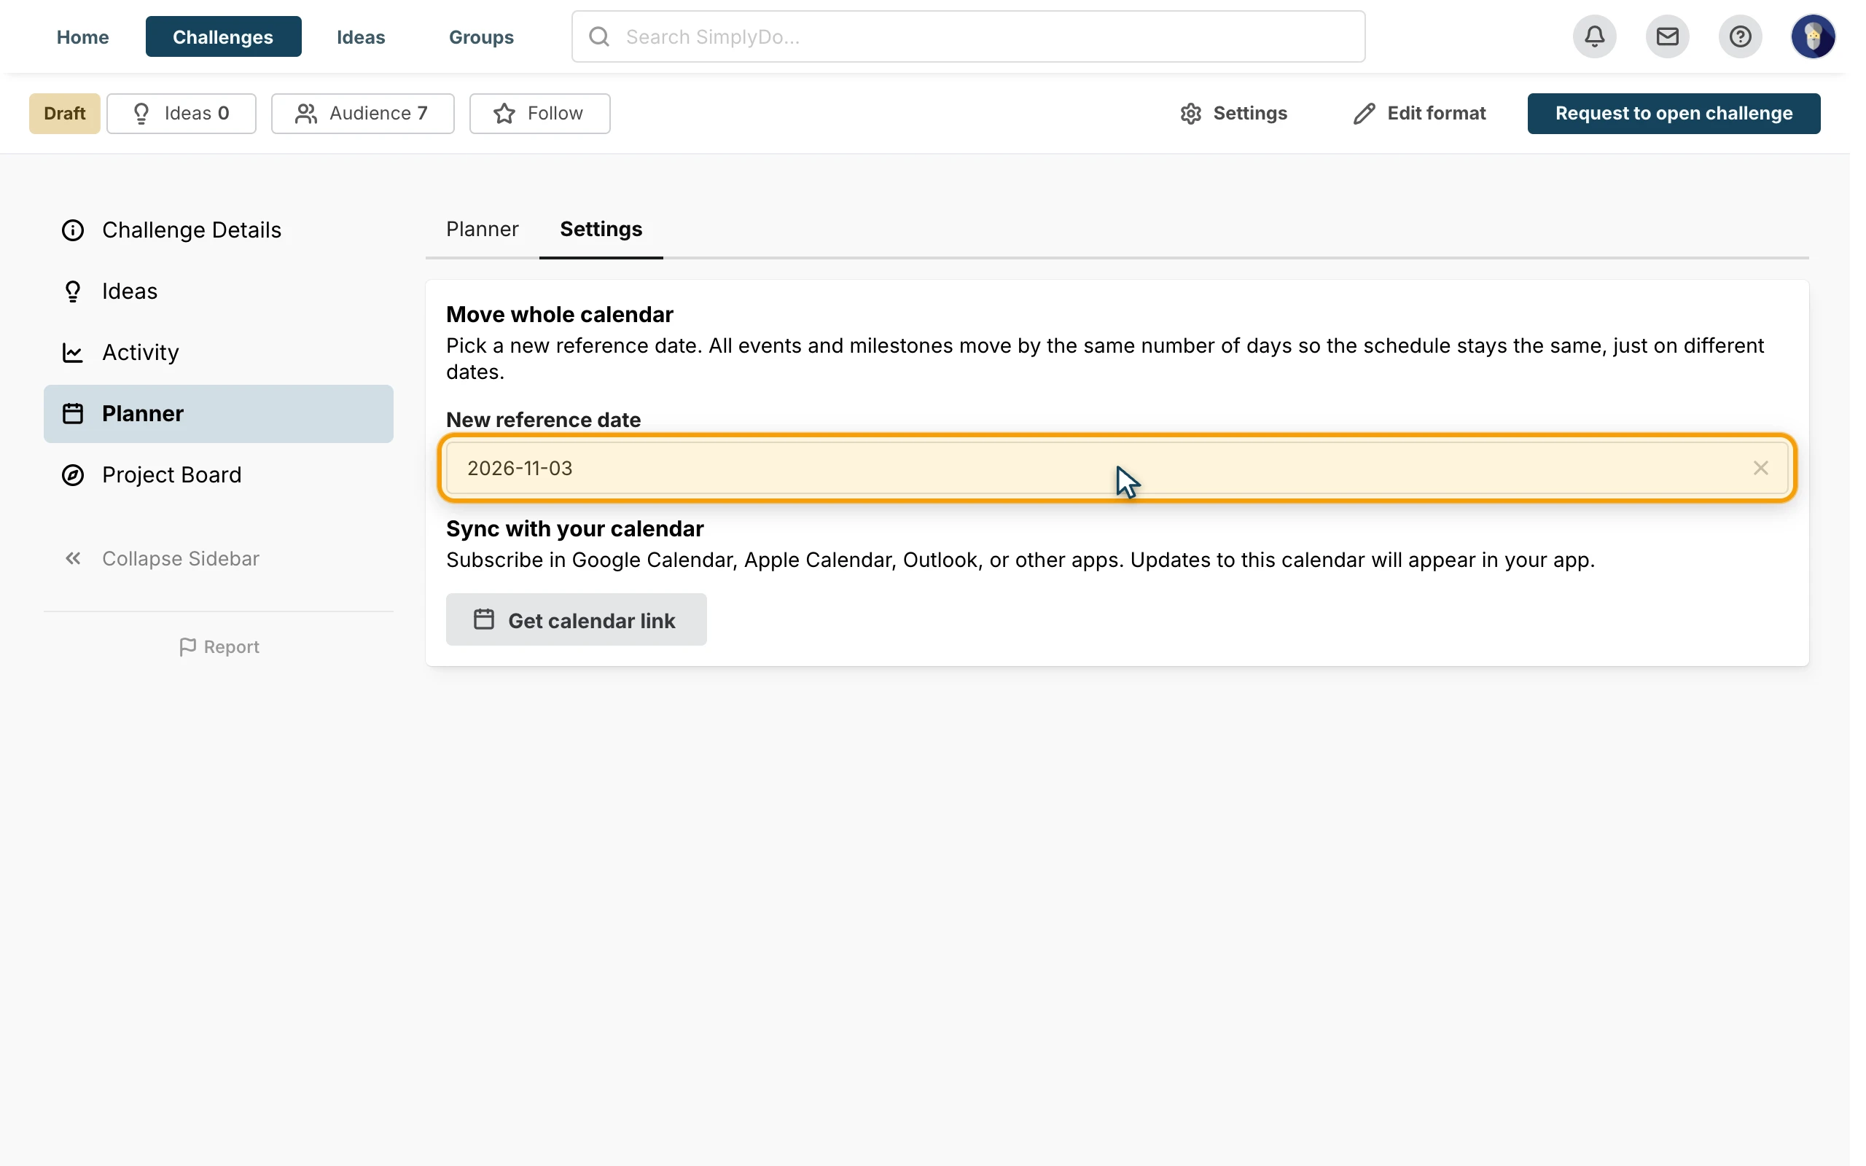Open the notifications bell

[1594, 36]
